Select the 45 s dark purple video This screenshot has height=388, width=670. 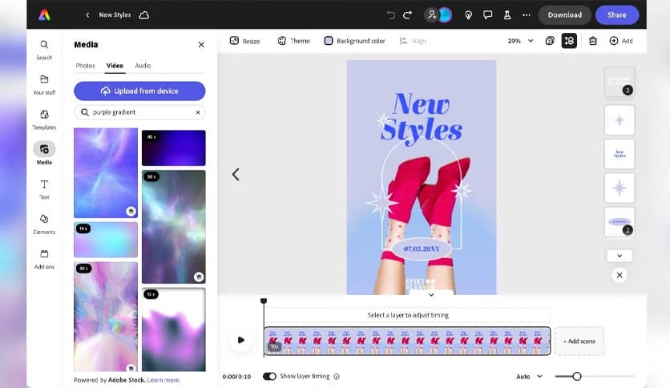(x=173, y=148)
